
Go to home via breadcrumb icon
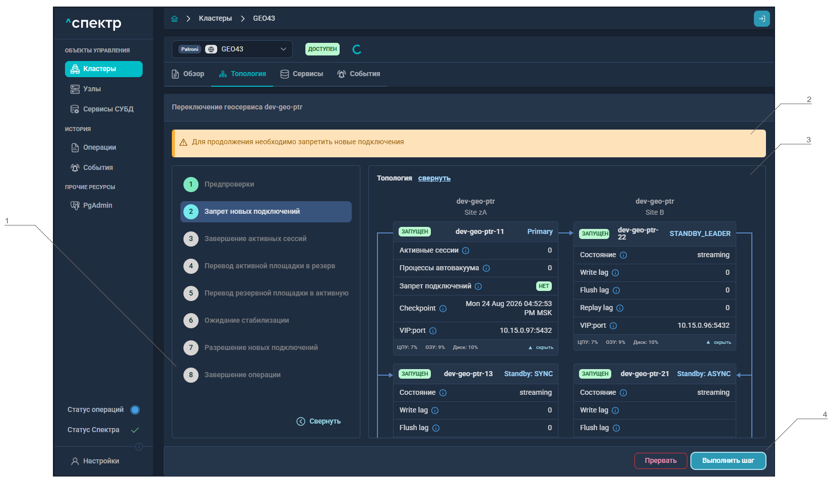(174, 19)
